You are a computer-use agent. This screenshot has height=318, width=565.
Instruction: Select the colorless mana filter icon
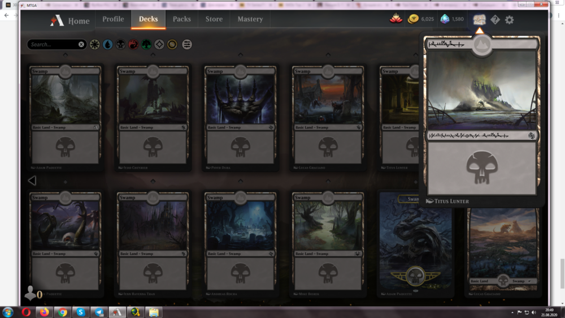click(159, 44)
